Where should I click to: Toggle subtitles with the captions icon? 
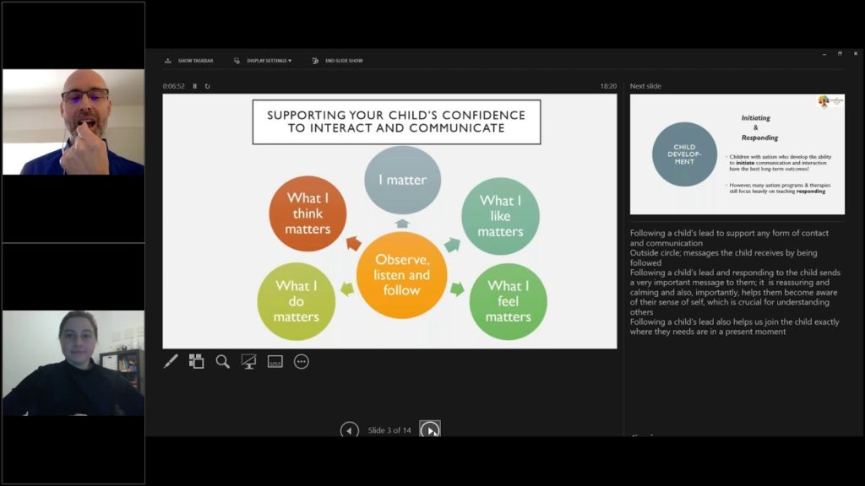(274, 361)
